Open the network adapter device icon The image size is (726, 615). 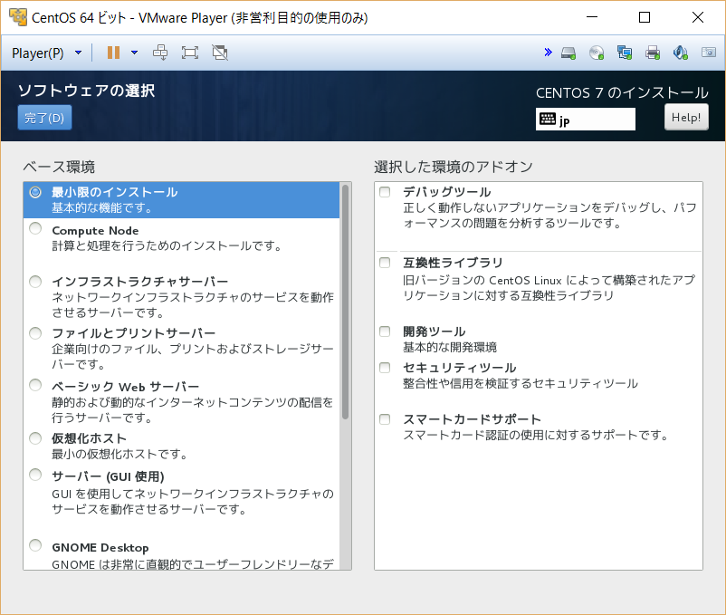tap(625, 53)
